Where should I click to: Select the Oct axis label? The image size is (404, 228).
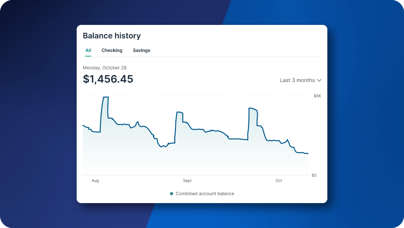tap(279, 180)
